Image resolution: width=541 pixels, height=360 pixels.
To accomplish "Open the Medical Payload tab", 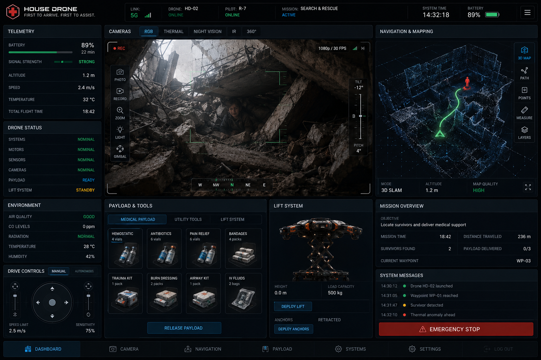I will click(x=138, y=219).
